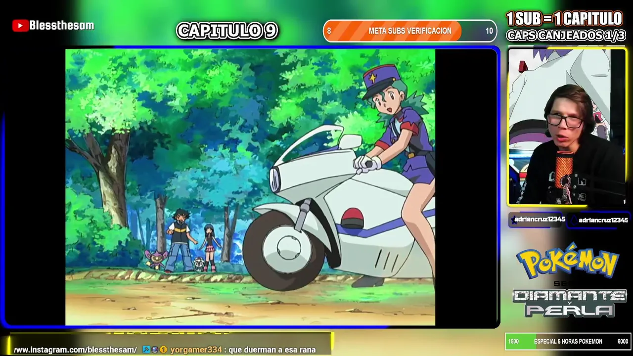Viewport: 633px width, 356px height.
Task: Click the Pokémon logo
Action: pyautogui.click(x=568, y=260)
